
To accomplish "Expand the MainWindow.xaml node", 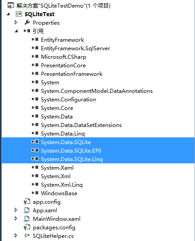I will pos(16,219).
